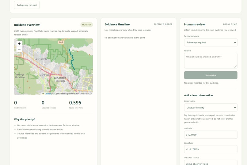Open the Review outcome dropdown
The height and width of the screenshot is (165, 247).
(211, 42)
